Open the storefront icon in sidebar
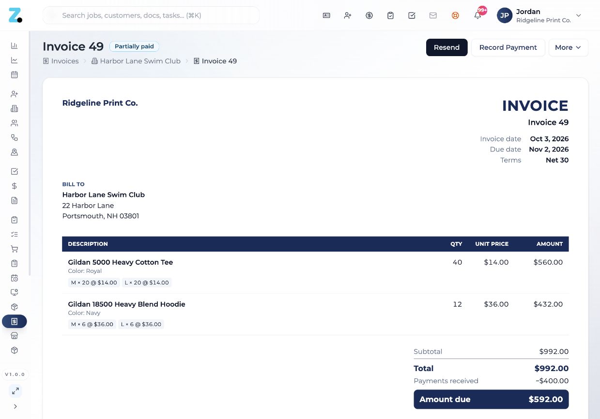Image resolution: width=600 pixels, height=419 pixels. tap(15, 336)
